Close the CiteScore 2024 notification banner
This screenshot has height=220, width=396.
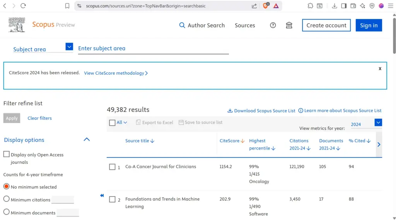coord(380,69)
